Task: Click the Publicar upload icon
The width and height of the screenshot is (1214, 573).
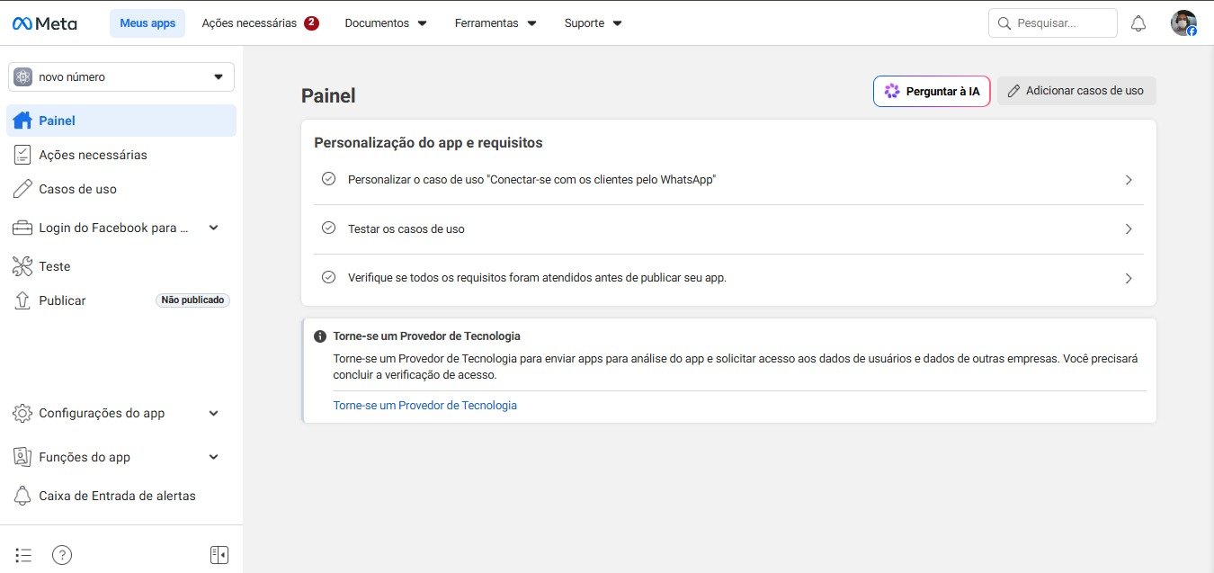Action: (x=22, y=300)
